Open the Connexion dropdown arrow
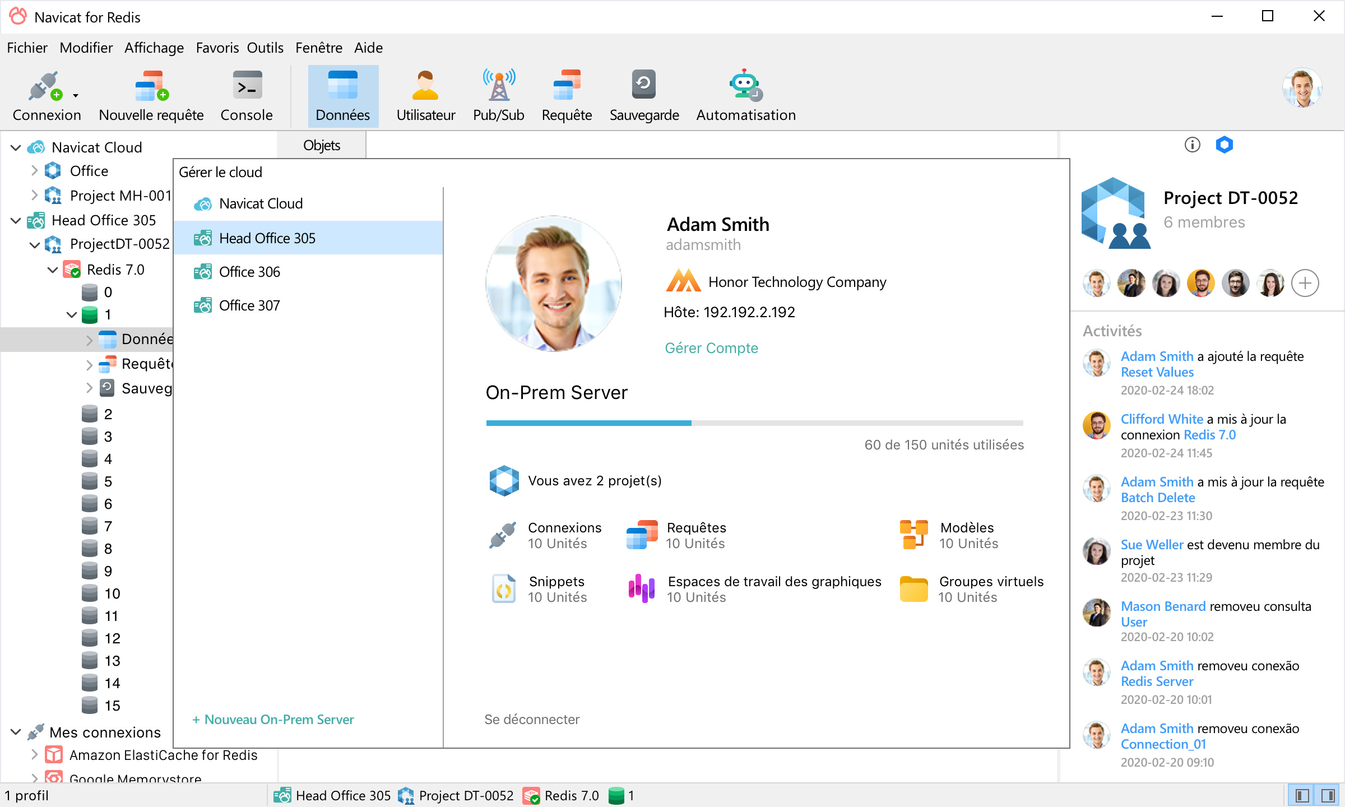This screenshot has height=807, width=1345. 76,96
